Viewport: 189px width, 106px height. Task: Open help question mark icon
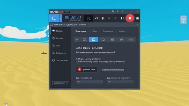[122, 11]
